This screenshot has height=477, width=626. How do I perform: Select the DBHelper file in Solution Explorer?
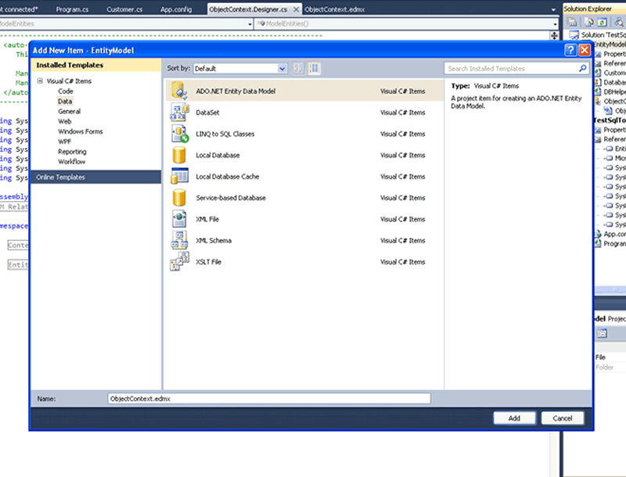pyautogui.click(x=610, y=91)
